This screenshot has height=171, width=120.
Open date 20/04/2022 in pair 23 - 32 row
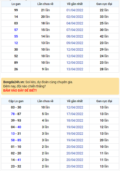pyautogui.click(x=75, y=166)
